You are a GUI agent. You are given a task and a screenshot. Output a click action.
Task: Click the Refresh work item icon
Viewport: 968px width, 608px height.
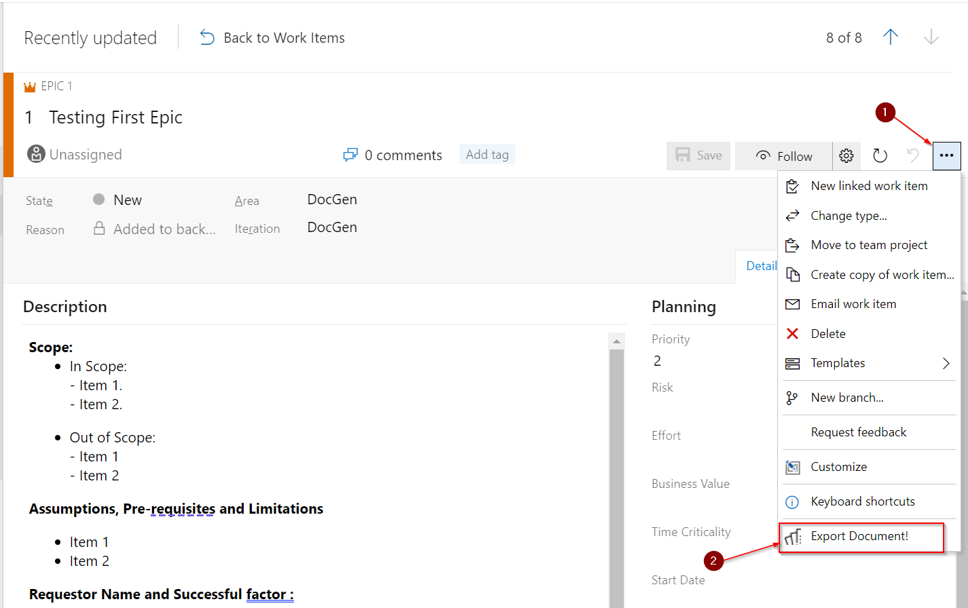pyautogui.click(x=880, y=155)
